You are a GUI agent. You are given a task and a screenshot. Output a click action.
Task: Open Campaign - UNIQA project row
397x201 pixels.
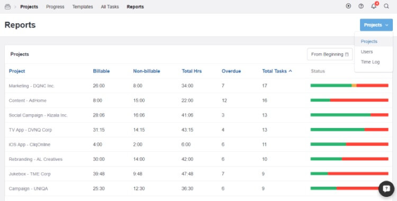click(x=198, y=189)
